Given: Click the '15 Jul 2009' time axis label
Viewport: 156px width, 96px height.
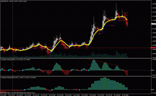Looking at the screenshot, I should click(x=3, y=95).
